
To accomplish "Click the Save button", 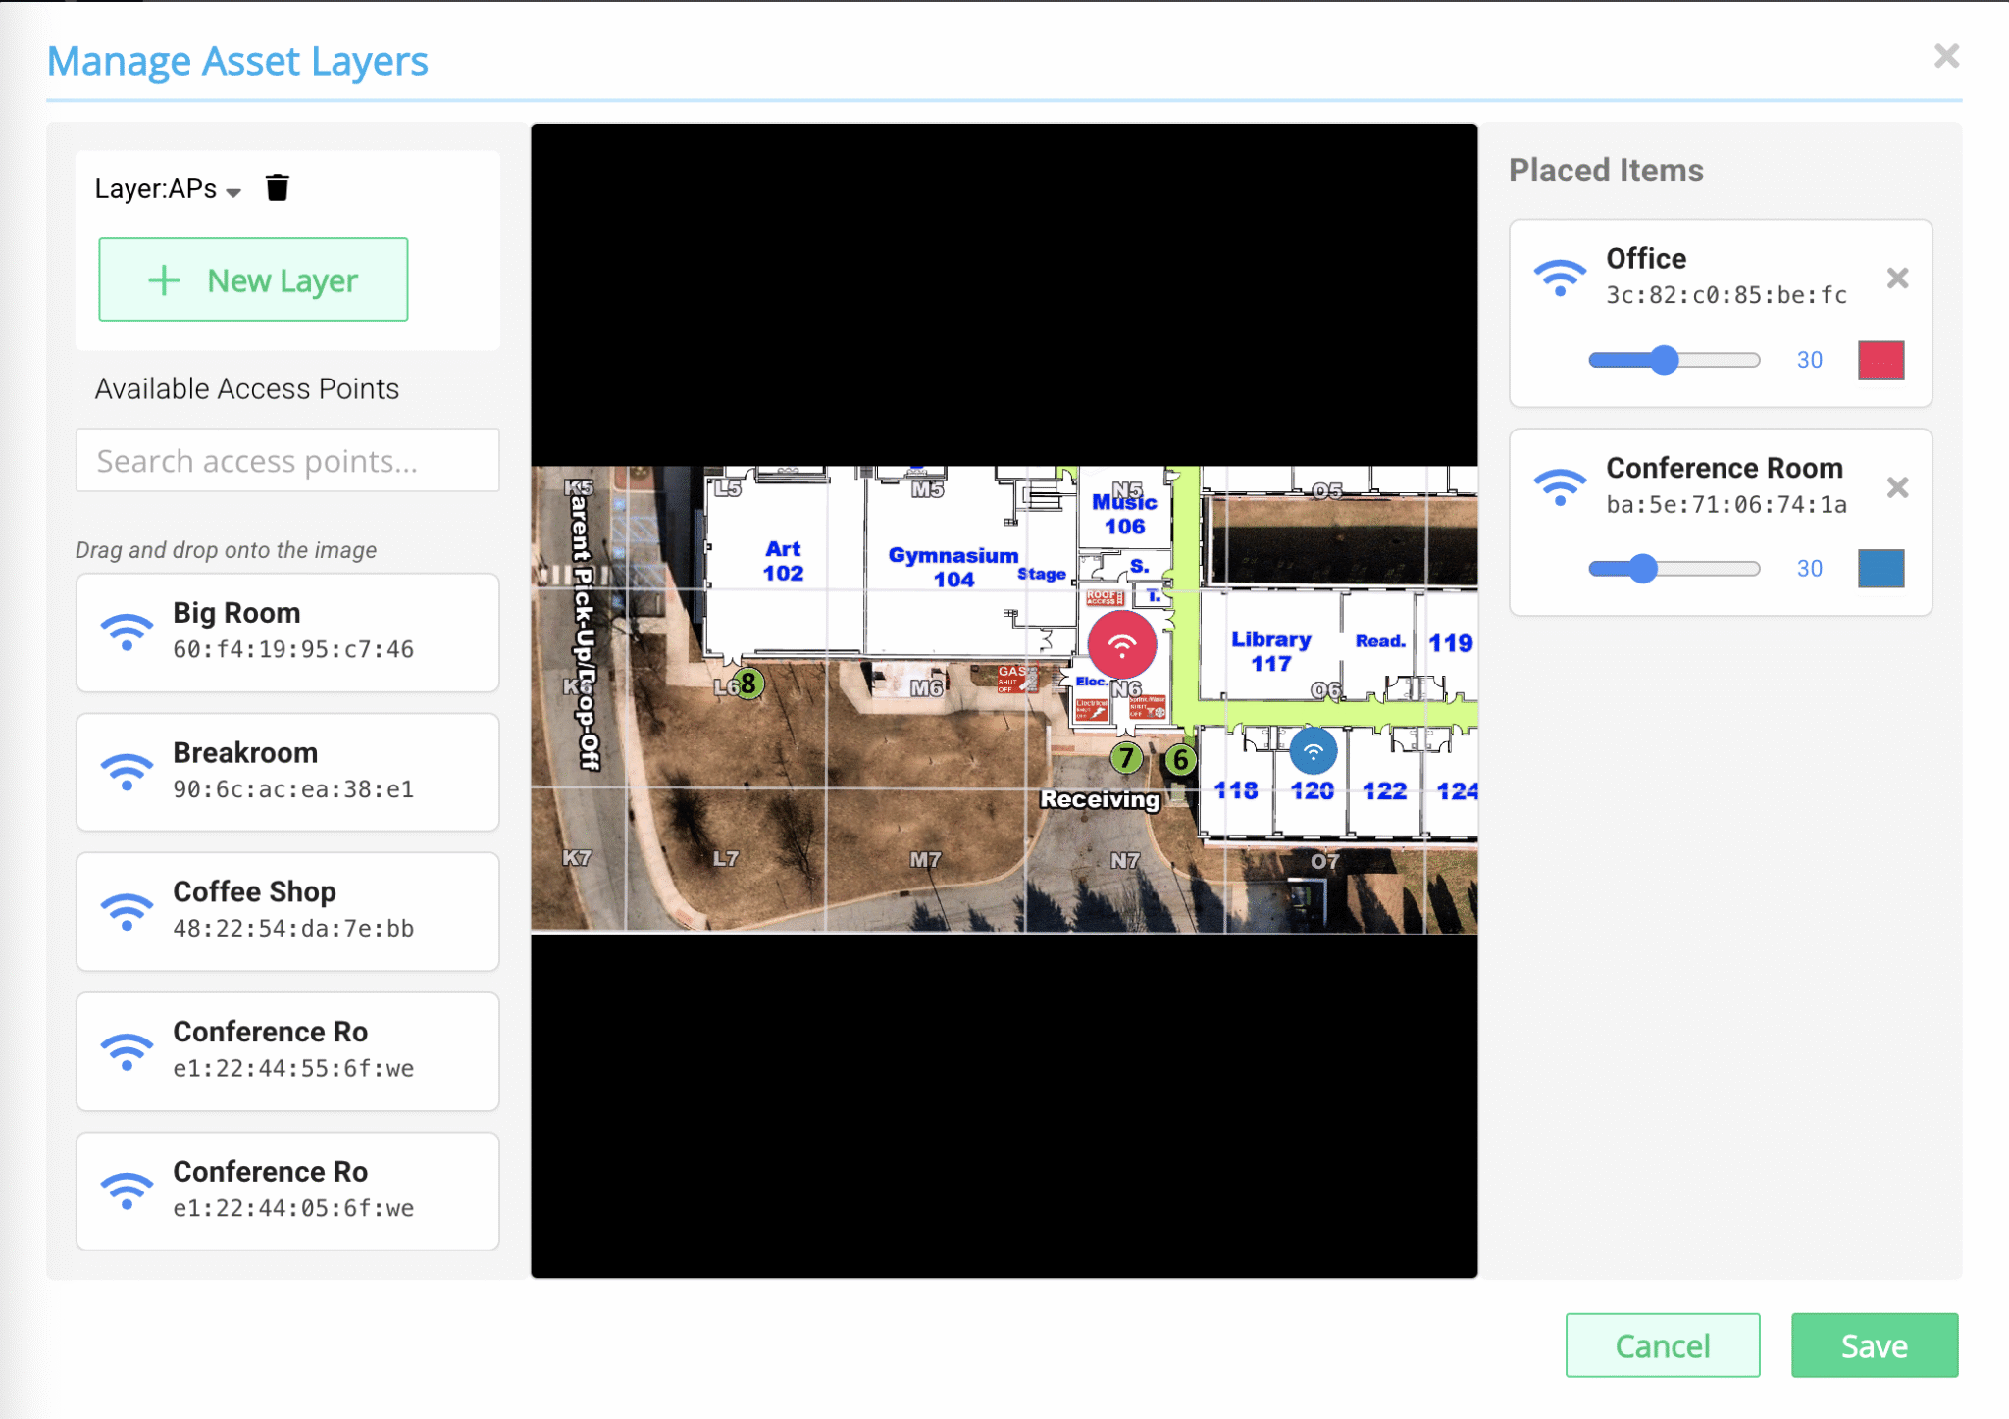I will coord(1874,1345).
